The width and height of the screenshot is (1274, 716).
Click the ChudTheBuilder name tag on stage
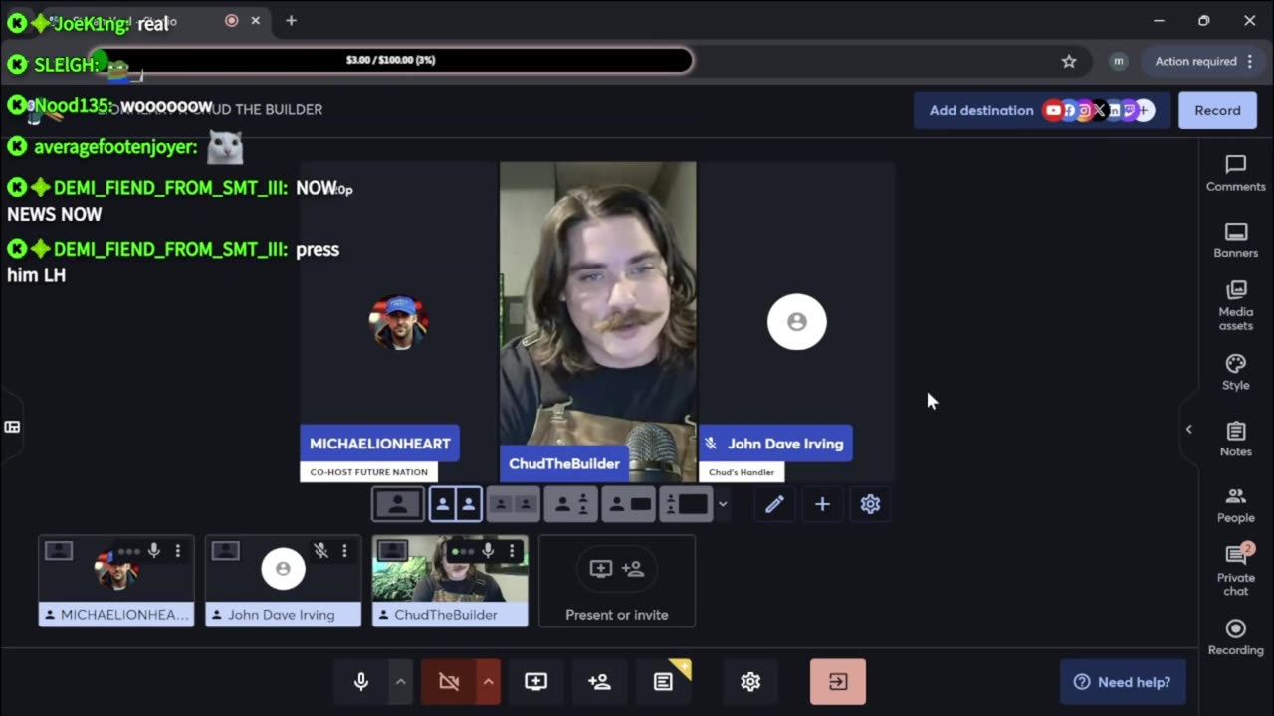pyautogui.click(x=564, y=463)
